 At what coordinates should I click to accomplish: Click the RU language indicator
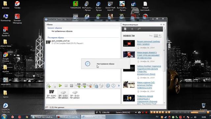tap(157, 117)
